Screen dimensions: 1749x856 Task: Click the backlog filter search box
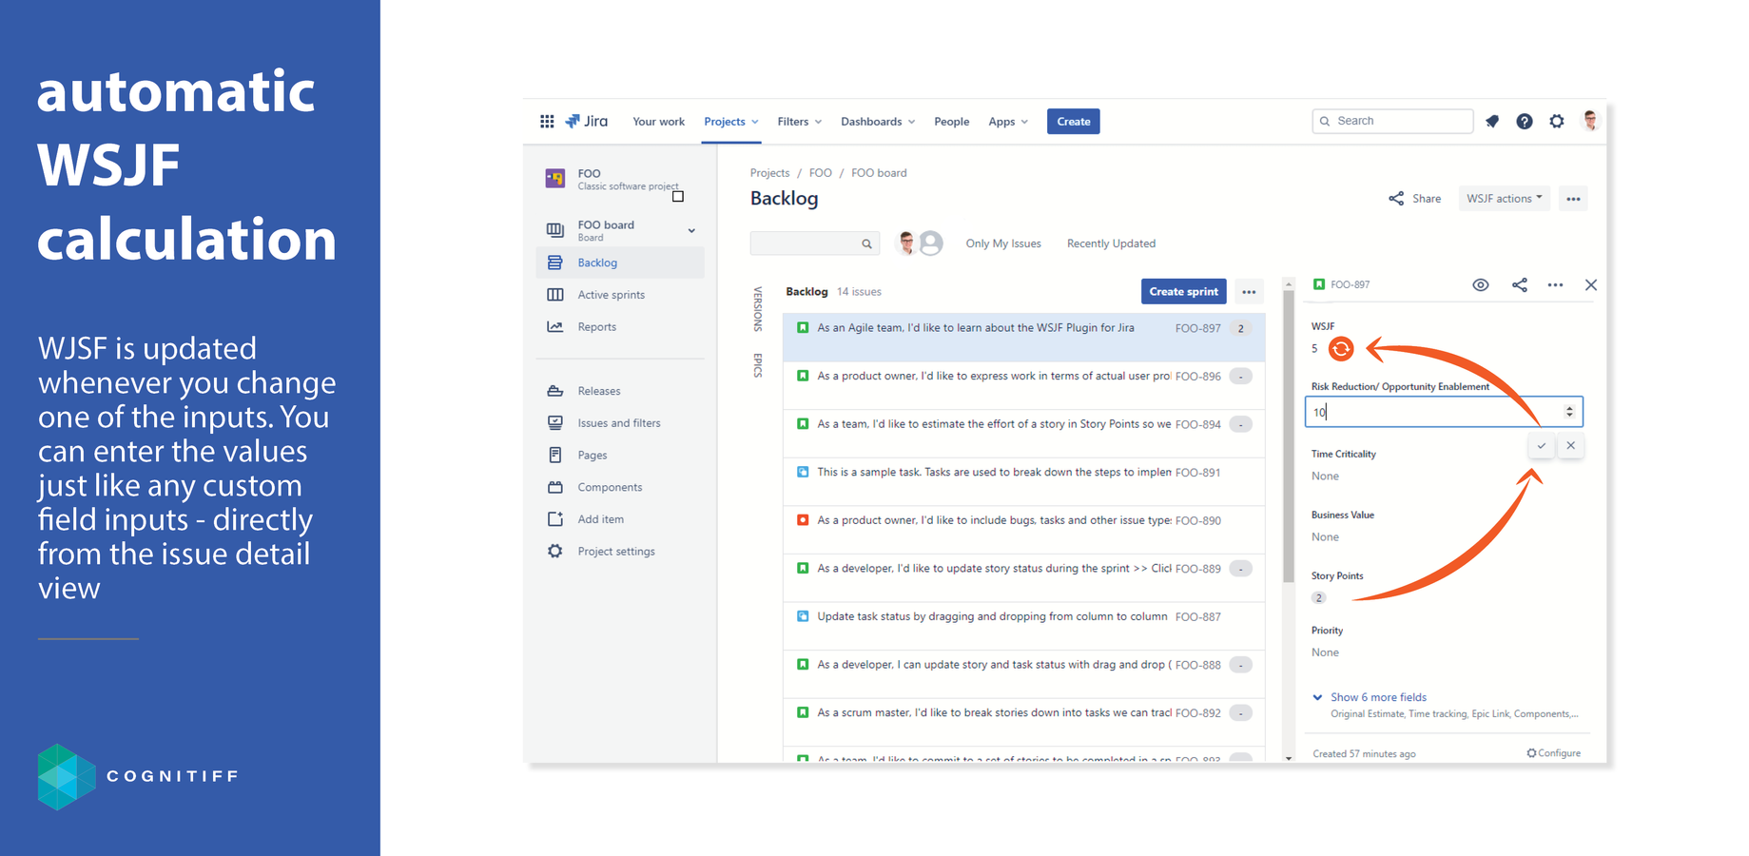[815, 243]
